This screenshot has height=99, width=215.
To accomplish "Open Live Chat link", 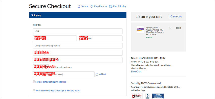I will 136,71.
